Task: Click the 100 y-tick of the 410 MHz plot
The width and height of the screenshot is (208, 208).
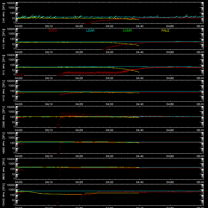Action: [12, 39]
